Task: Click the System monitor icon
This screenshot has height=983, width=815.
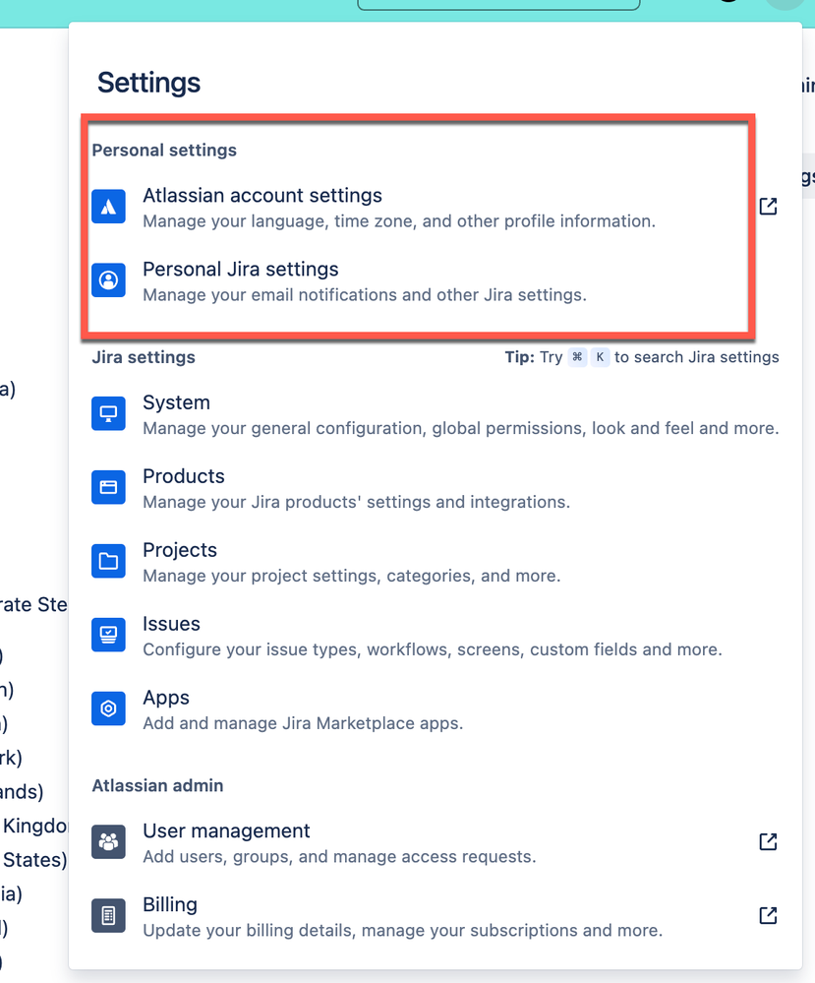Action: pyautogui.click(x=108, y=413)
